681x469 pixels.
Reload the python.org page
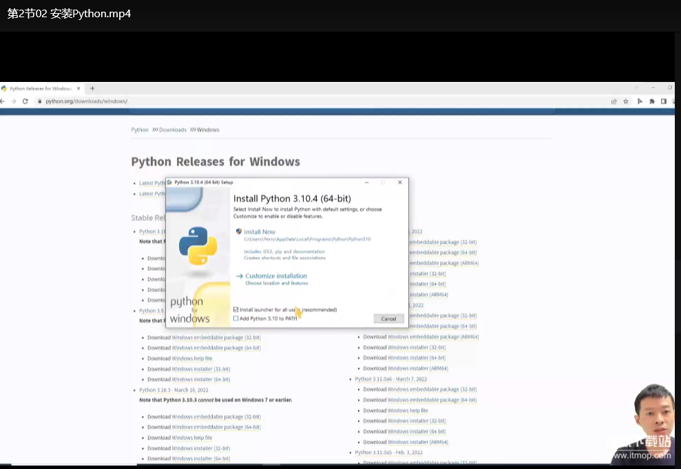(25, 101)
